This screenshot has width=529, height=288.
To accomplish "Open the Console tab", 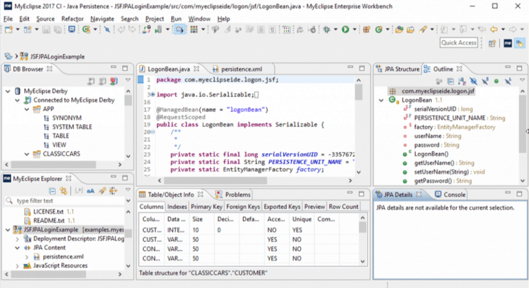I will click(454, 195).
